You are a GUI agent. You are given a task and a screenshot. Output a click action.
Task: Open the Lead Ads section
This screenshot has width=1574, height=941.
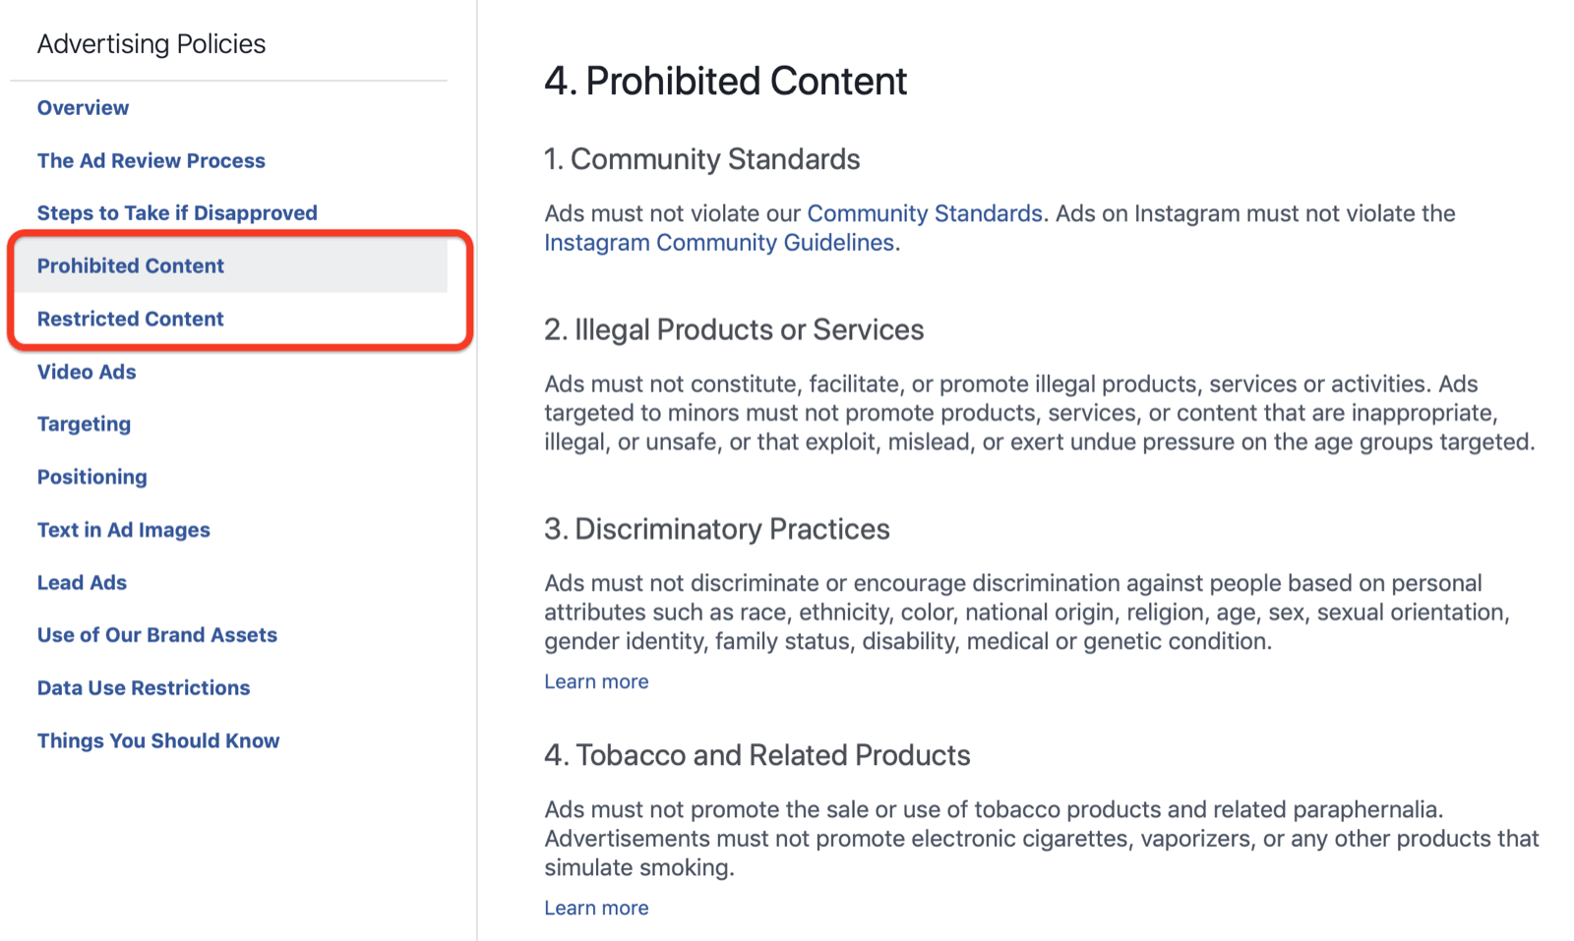pyautogui.click(x=82, y=583)
